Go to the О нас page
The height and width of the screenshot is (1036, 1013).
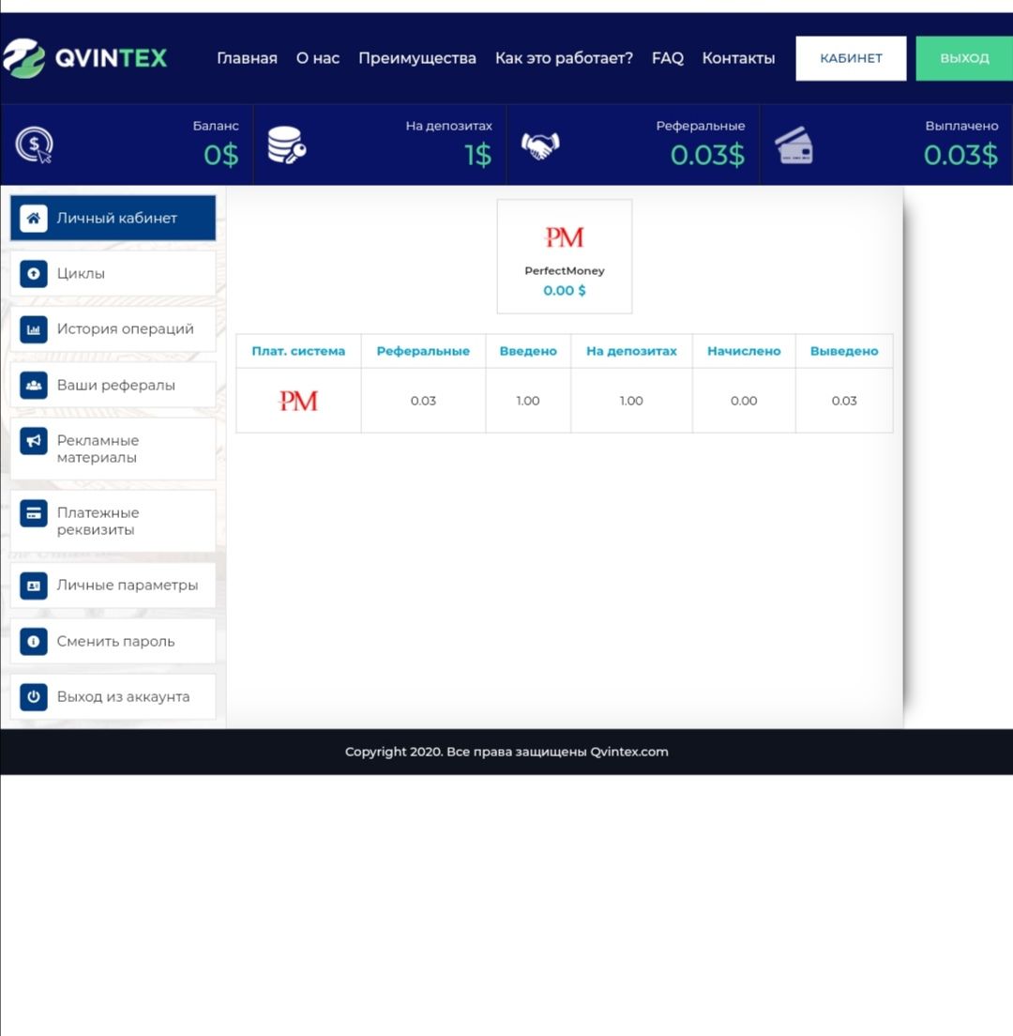click(x=318, y=58)
